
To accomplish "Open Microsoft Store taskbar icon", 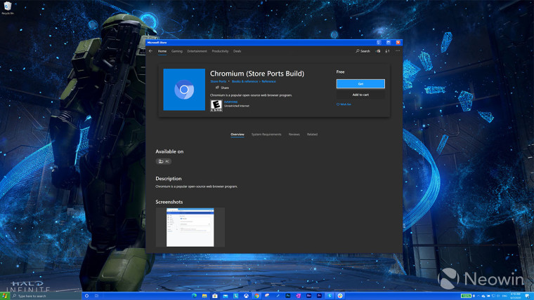I will pyautogui.click(x=215, y=296).
